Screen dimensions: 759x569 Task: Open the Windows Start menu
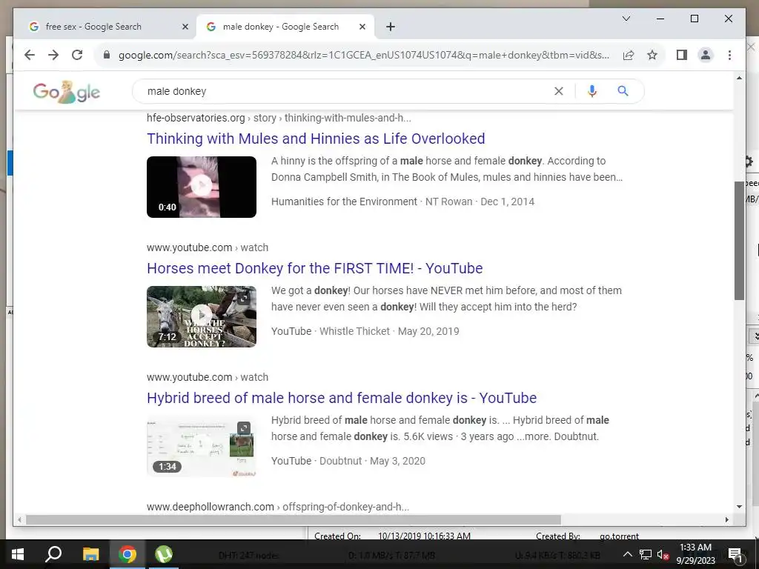(18, 554)
